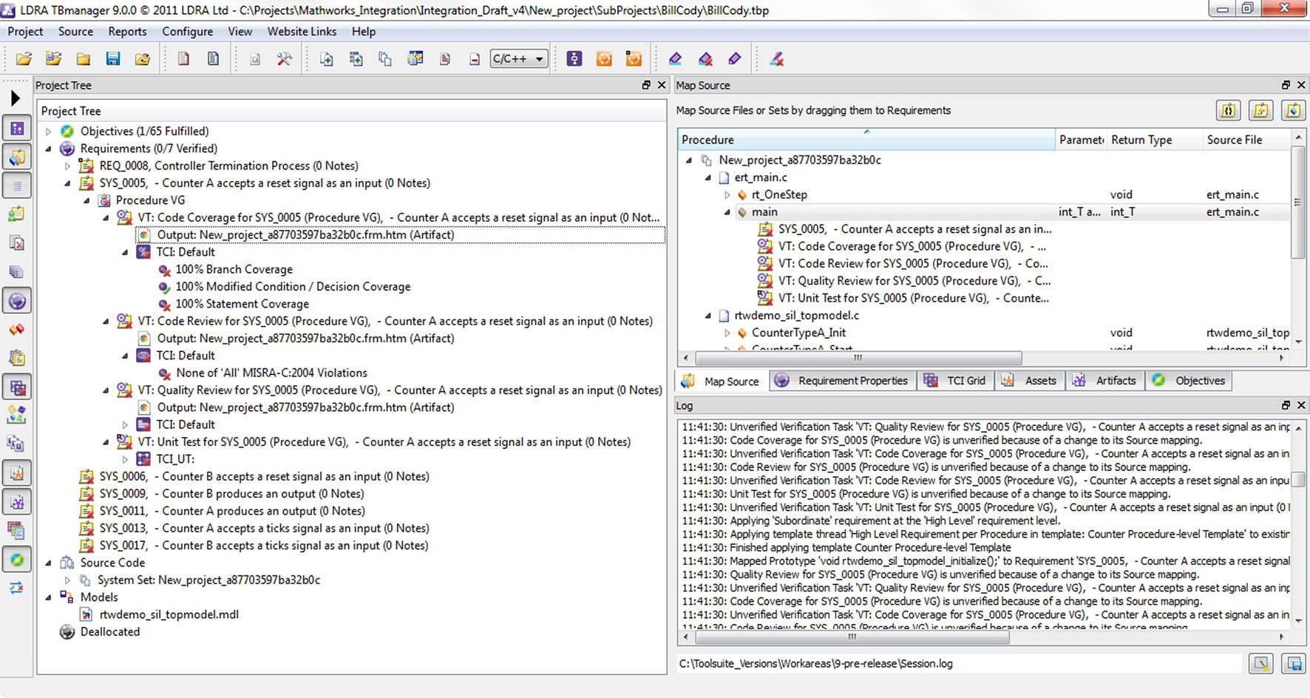Screen dimensions: 1310x698
Task: Open the Reports menu
Action: point(127,31)
